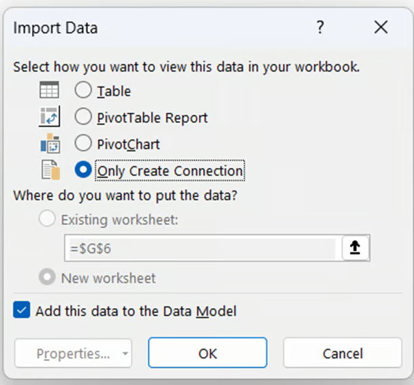Image resolution: width=414 pixels, height=385 pixels.
Task: Click the PivotTable Report icon
Action: point(50,117)
